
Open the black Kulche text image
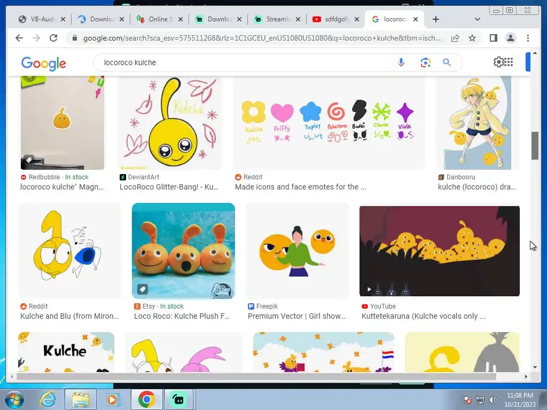[x=66, y=352]
